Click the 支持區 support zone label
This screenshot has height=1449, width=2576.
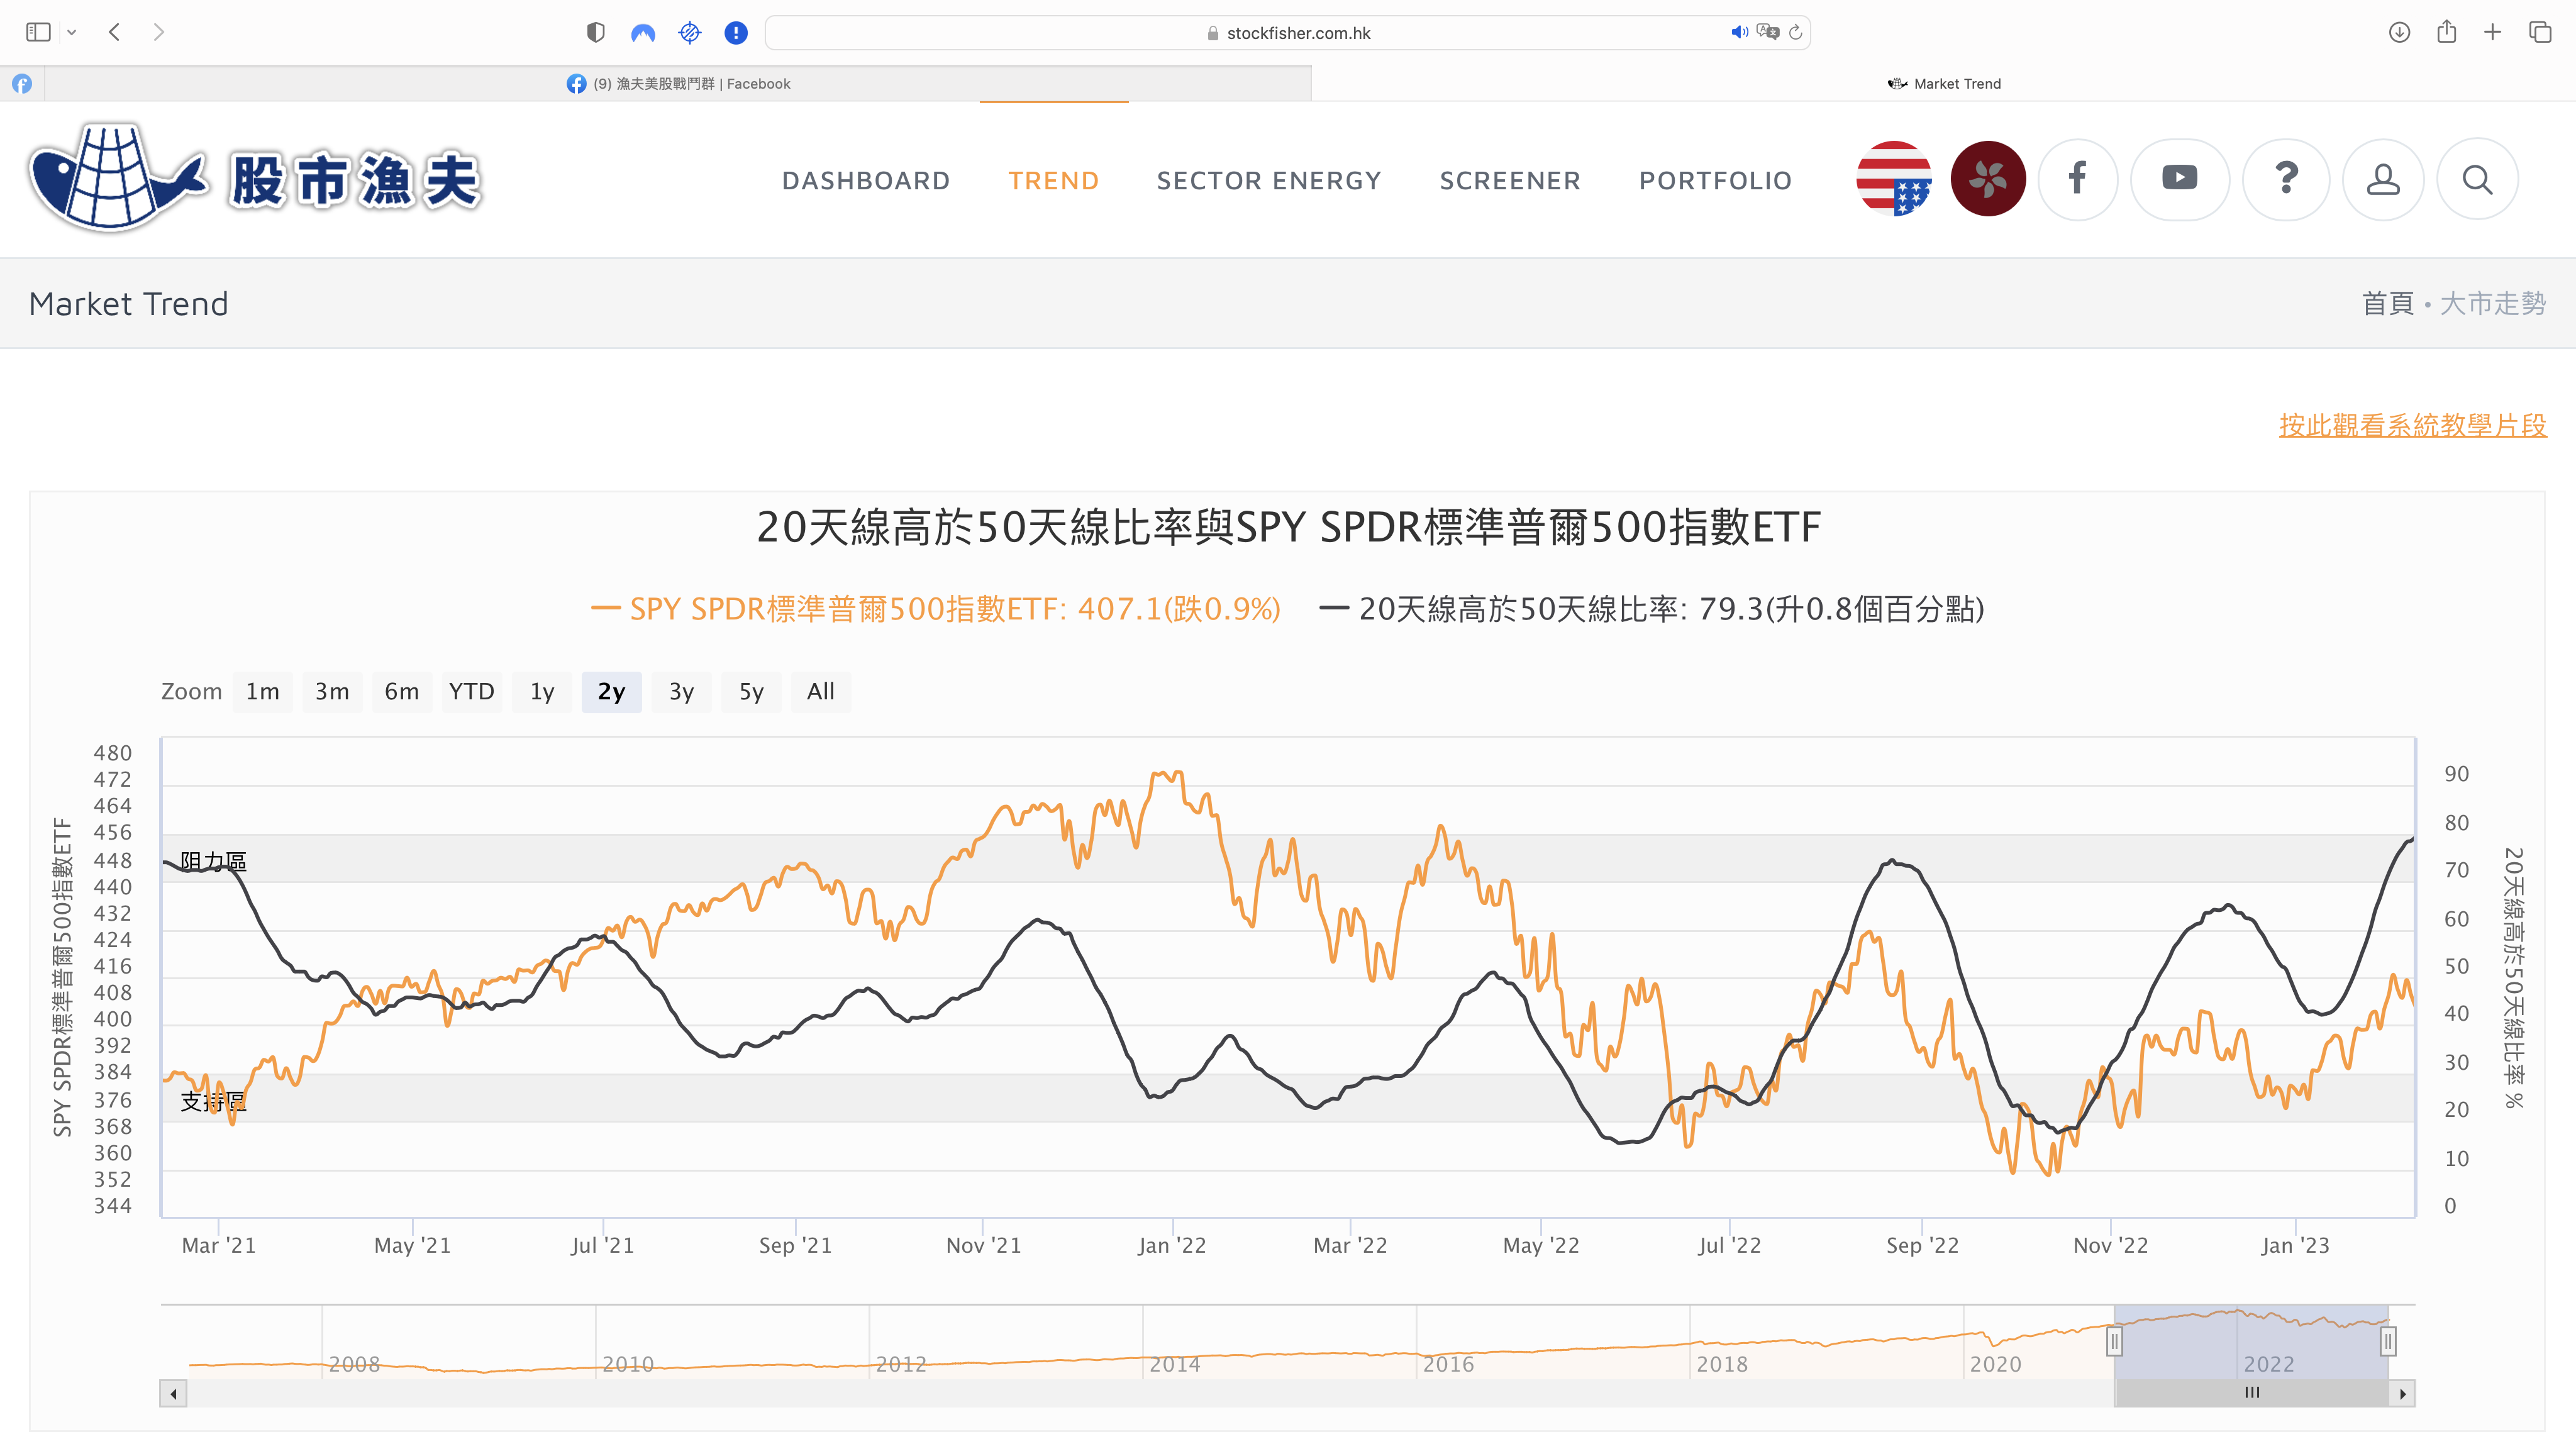pos(213,1101)
